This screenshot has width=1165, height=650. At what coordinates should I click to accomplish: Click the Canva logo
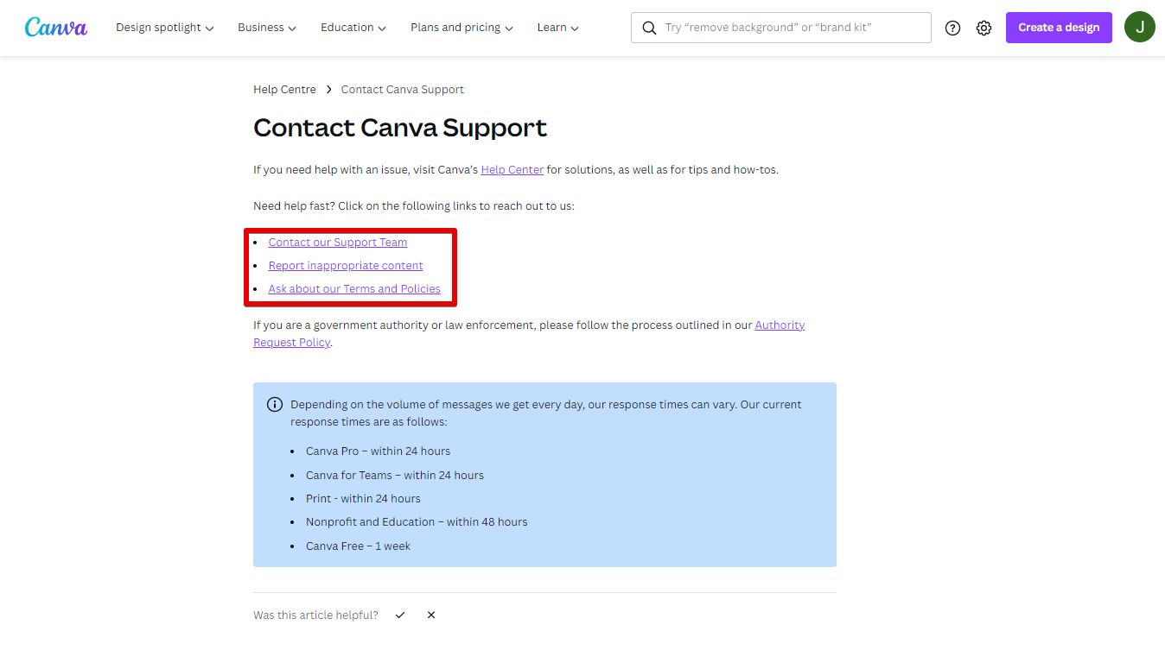coord(56,28)
